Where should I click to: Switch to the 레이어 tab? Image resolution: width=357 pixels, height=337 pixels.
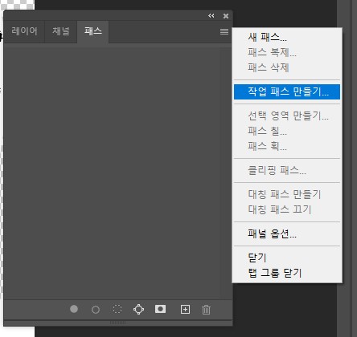pos(24,31)
